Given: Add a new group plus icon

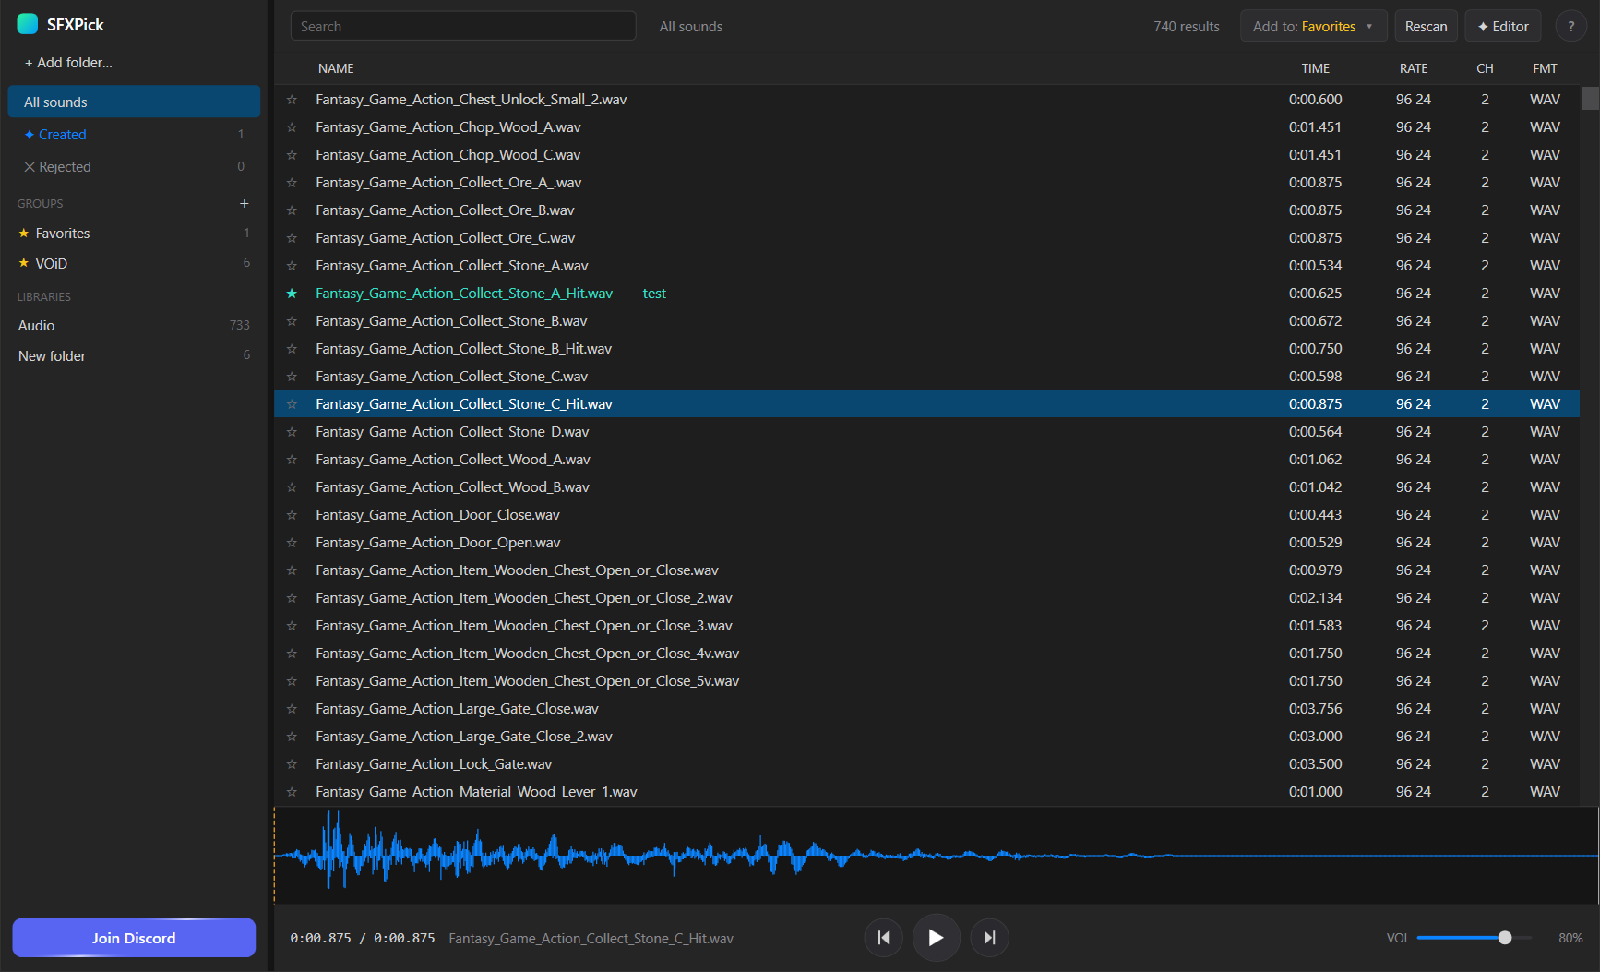Looking at the screenshot, I should (x=245, y=203).
